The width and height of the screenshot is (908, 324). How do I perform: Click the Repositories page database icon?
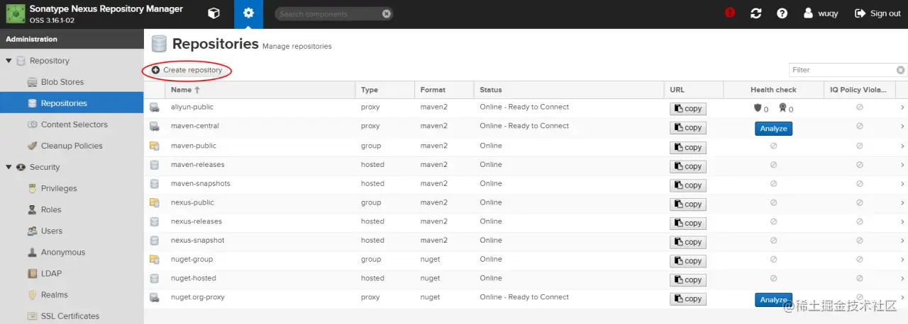pos(159,44)
